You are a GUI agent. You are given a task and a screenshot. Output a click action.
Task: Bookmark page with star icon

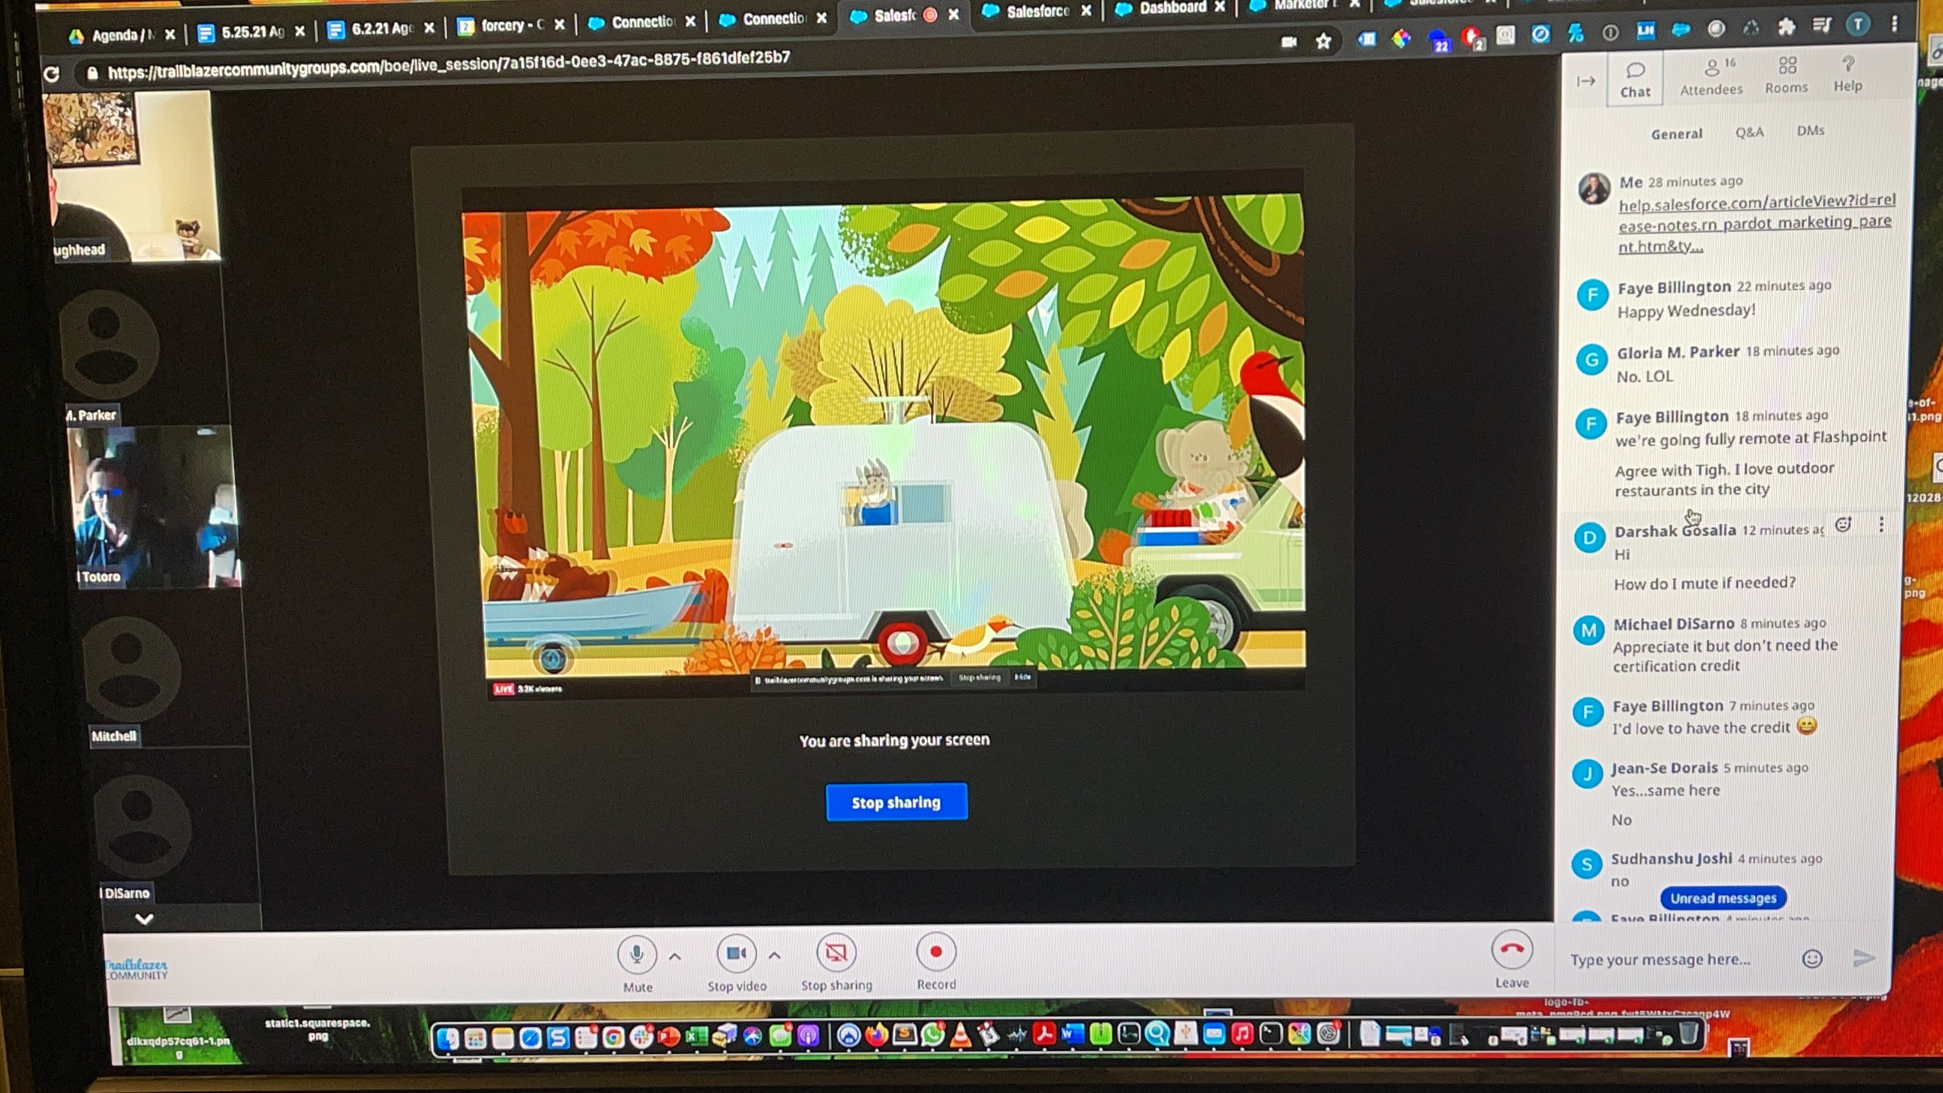[1323, 41]
